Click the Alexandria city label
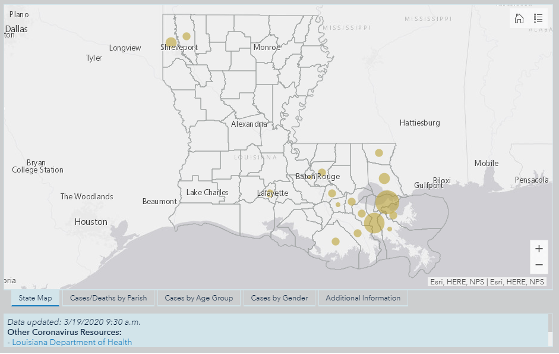 tap(249, 124)
